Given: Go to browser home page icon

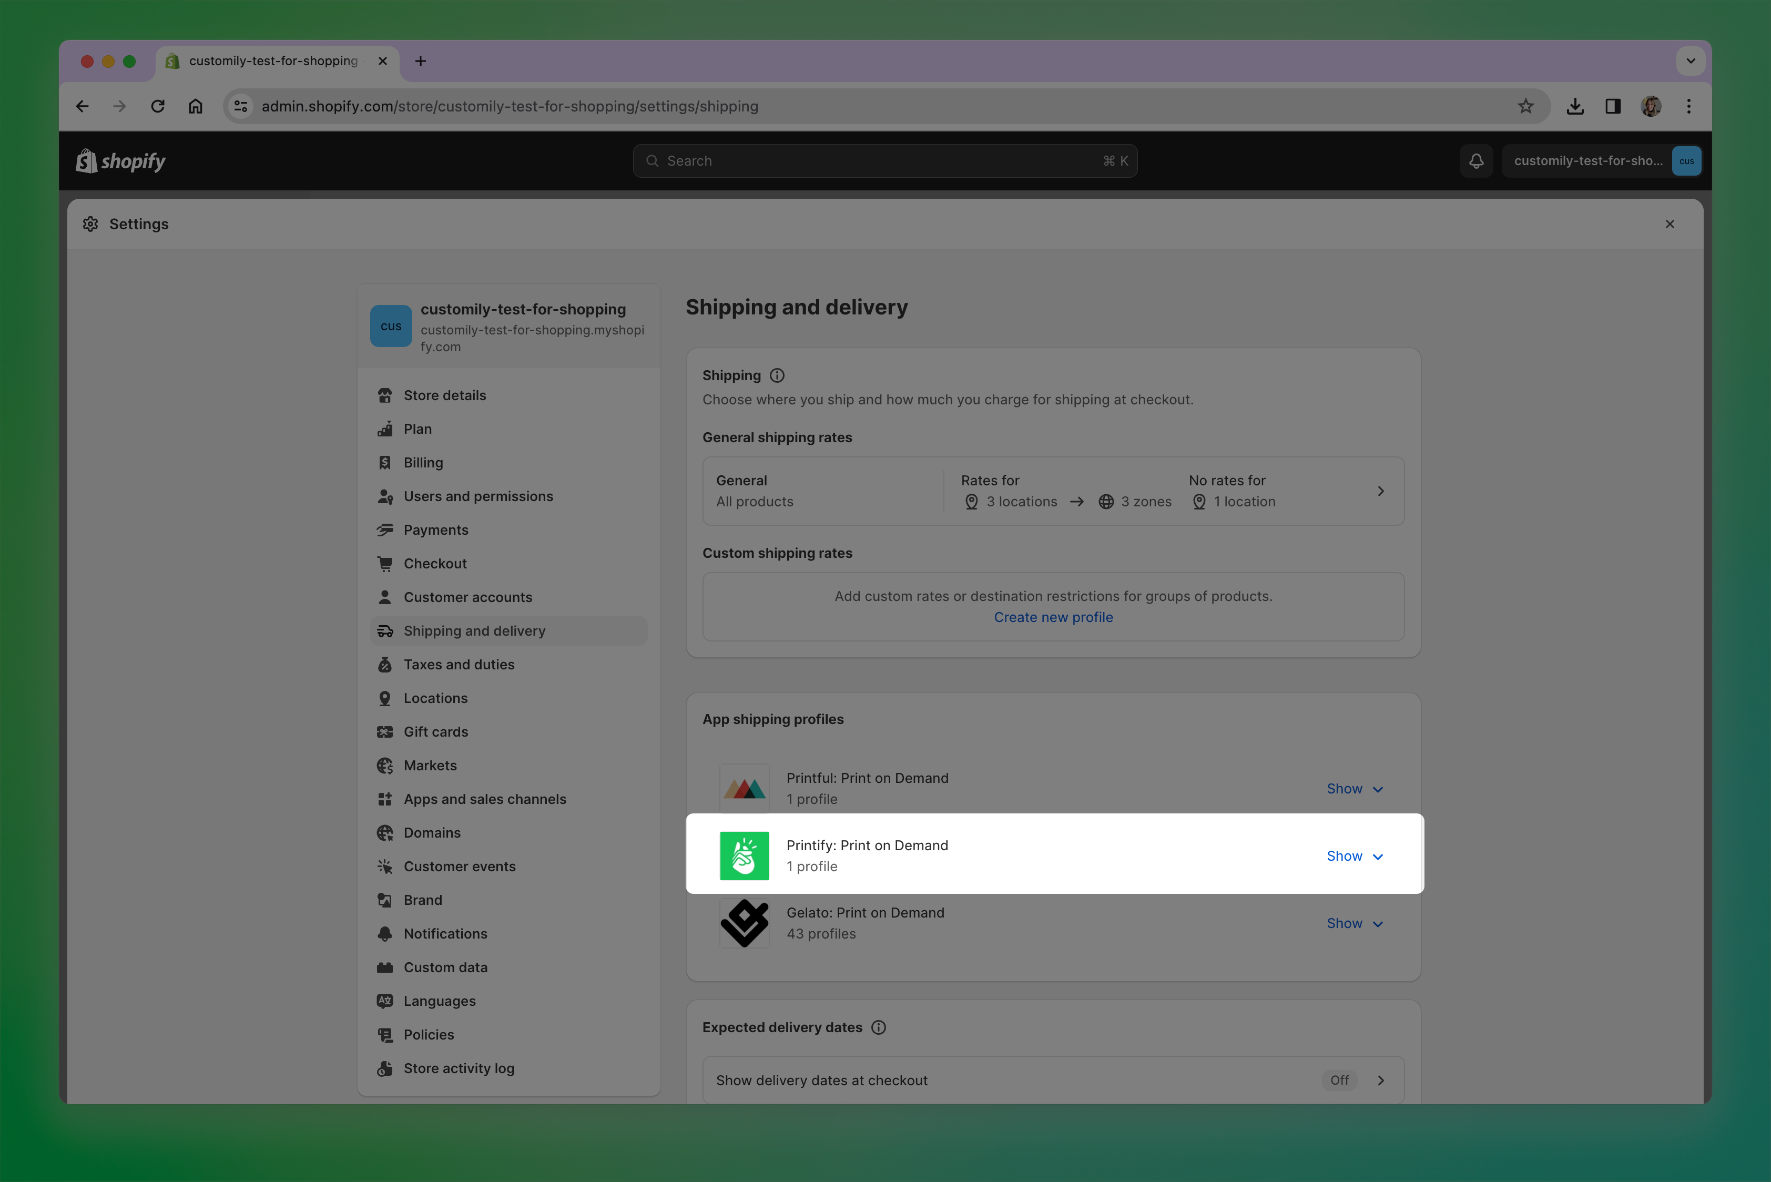Looking at the screenshot, I should coord(195,106).
